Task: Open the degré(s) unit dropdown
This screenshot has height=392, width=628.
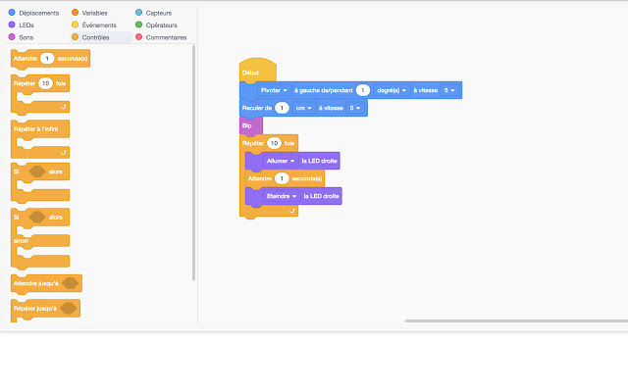Action: (392, 90)
